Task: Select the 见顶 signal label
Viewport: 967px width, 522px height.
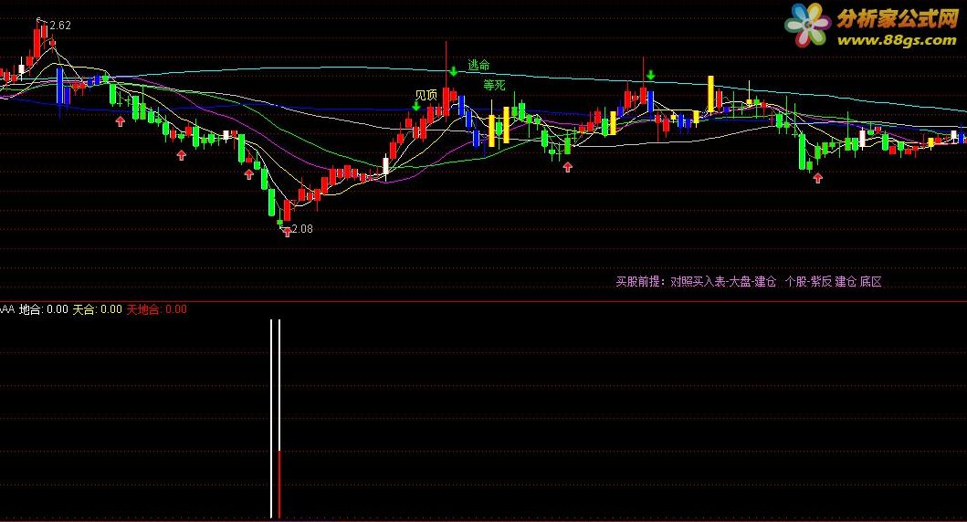Action: [x=426, y=95]
